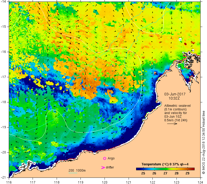Click the latitude axis label -19
The height and width of the screenshot is (184, 207).
tap(3, 127)
